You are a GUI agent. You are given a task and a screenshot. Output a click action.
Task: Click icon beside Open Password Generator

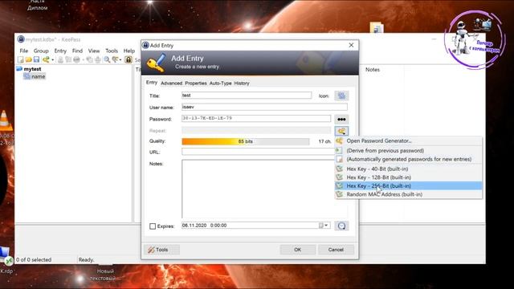[x=340, y=141]
